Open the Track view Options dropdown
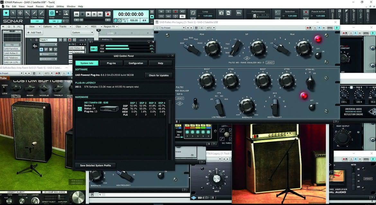This screenshot has height=205, width=376. [x=49, y=27]
